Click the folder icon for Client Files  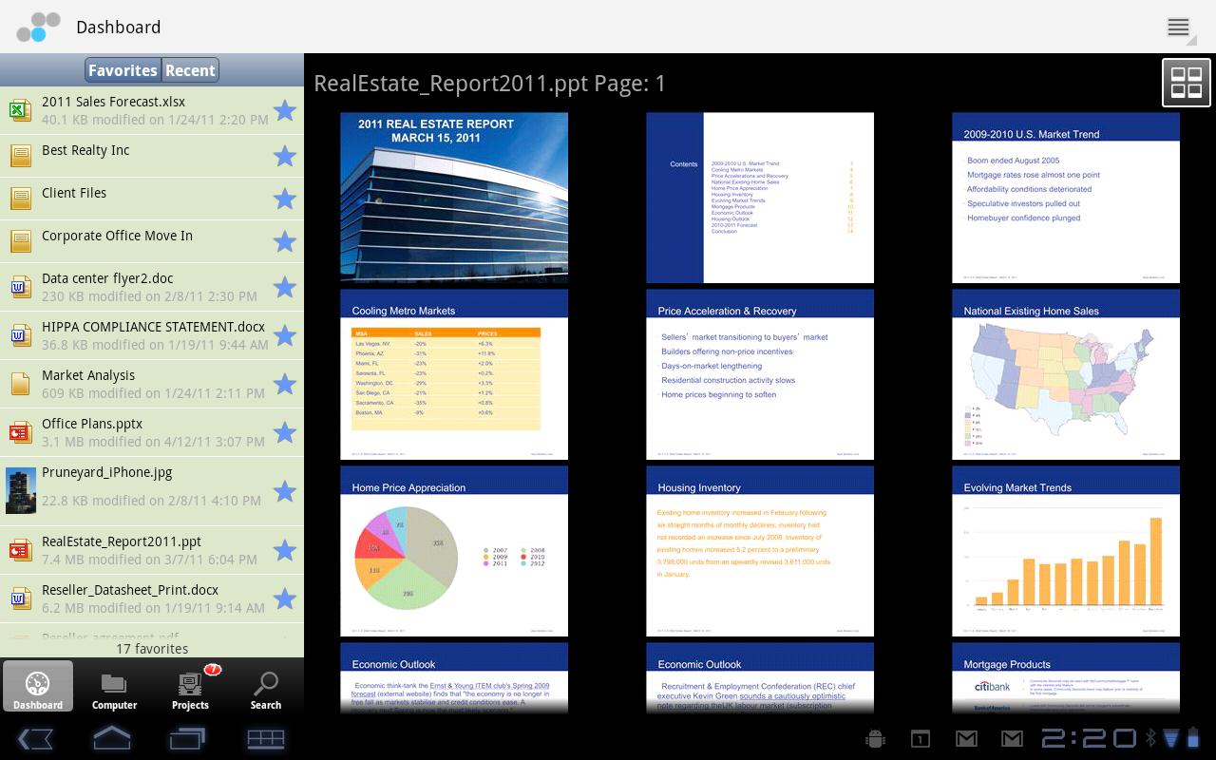(21, 198)
